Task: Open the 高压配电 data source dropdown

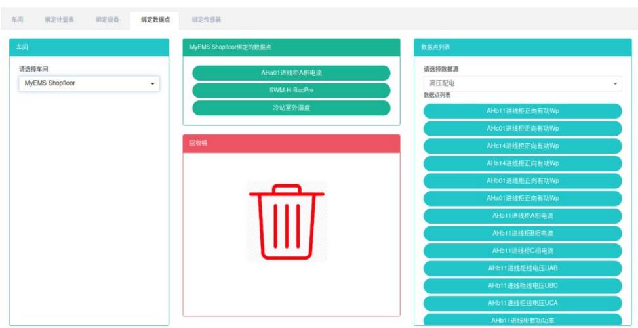Action: pos(522,84)
